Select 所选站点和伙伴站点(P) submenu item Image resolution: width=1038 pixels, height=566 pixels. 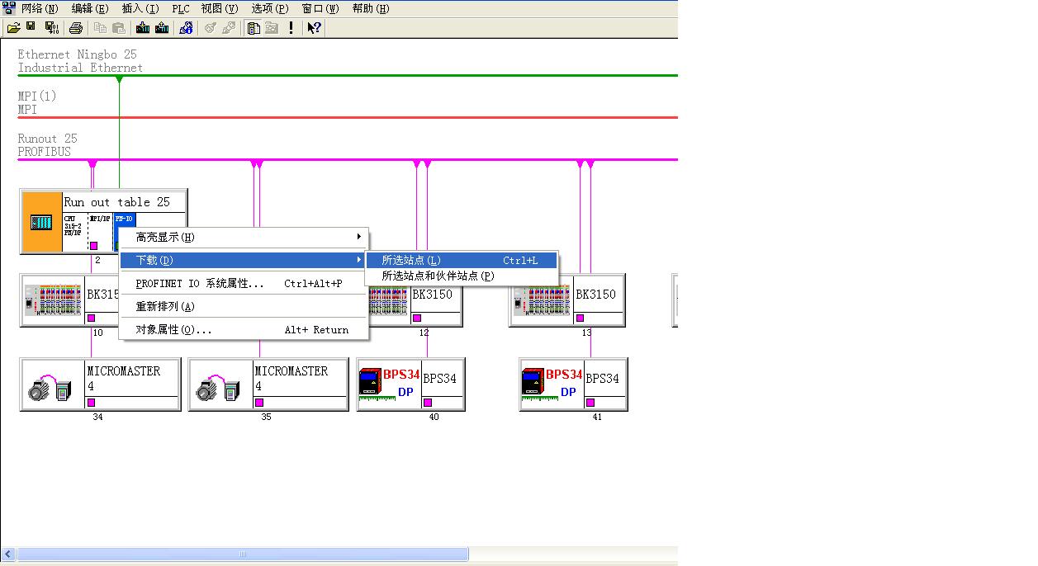[x=462, y=276]
